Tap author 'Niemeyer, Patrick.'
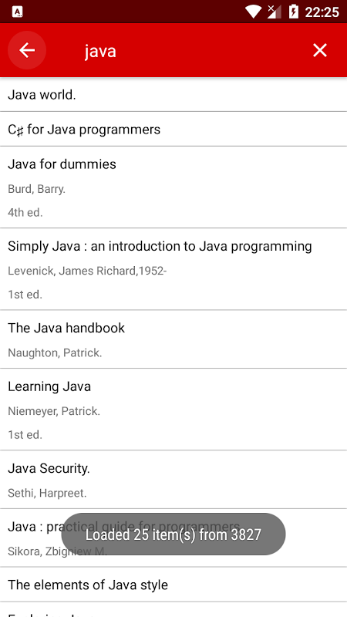 pos(54,411)
